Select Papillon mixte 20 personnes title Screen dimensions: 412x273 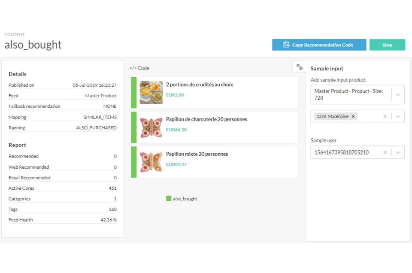(197, 154)
